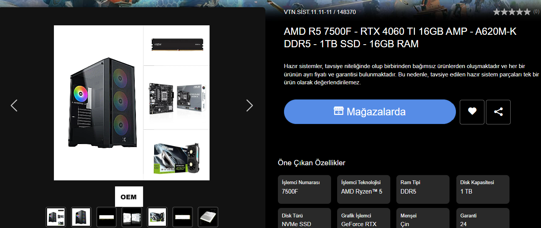Click the Öne Çıkan Özellikler heading
Viewport: 541px width, 228px height.
click(x=312, y=163)
